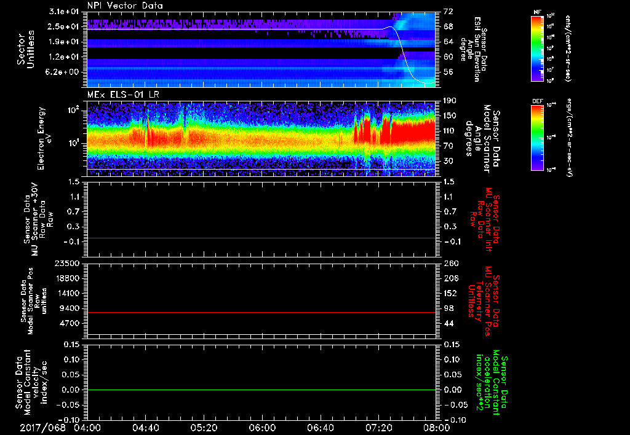
Task: Click the 04:00 time axis label
Action: coord(87,428)
